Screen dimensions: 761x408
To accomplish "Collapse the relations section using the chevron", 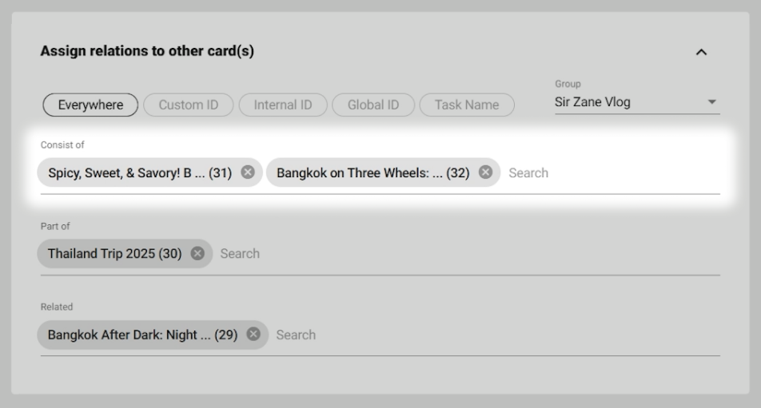I will pyautogui.click(x=701, y=53).
